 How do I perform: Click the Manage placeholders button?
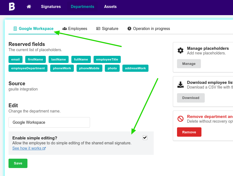pyautogui.click(x=189, y=64)
